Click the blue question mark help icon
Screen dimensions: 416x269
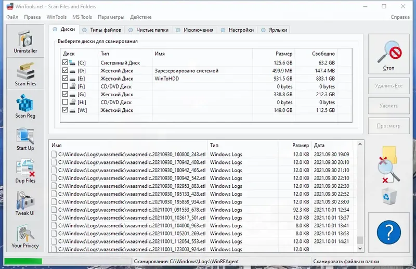388,233
